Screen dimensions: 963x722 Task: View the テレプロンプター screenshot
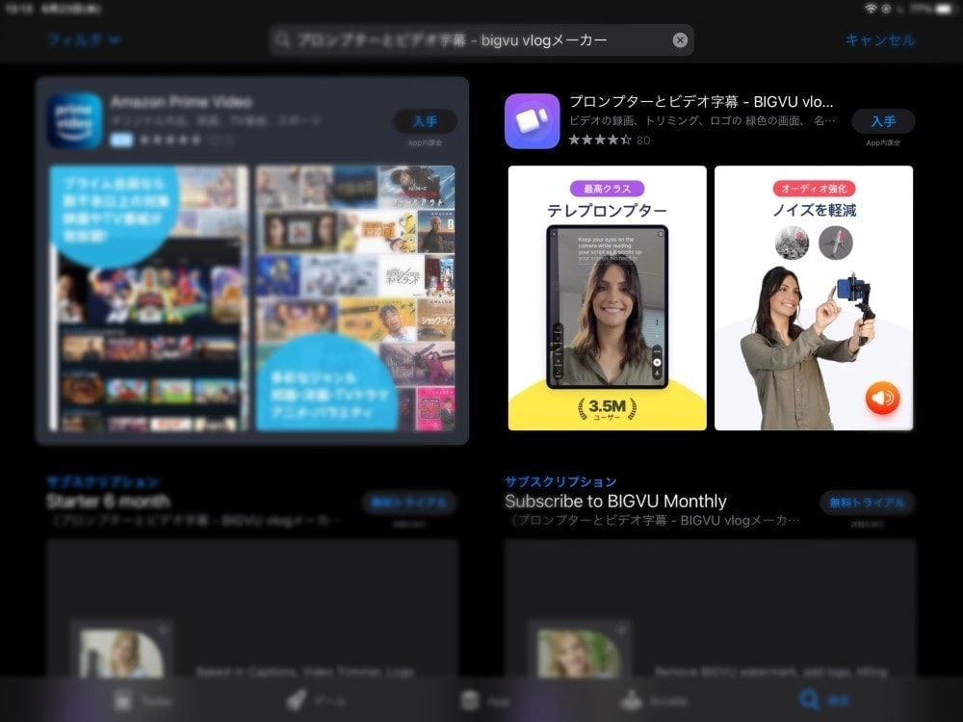coord(608,297)
